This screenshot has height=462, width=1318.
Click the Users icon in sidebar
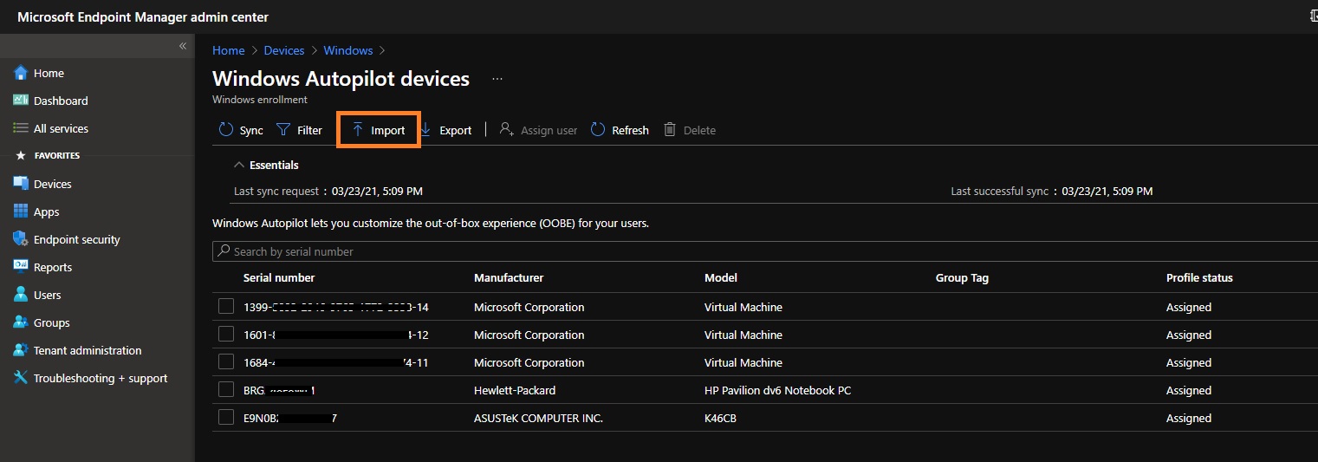point(21,295)
